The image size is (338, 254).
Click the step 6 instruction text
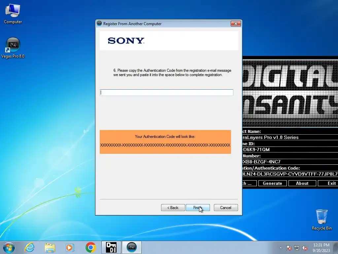click(x=172, y=72)
